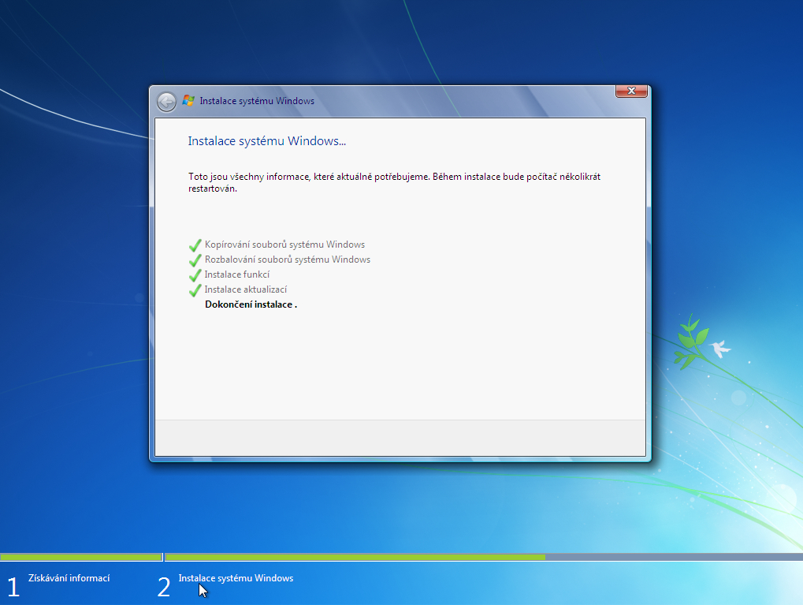Image resolution: width=803 pixels, height=605 pixels.
Task: Click the back arrow circle button
Action: coord(166,101)
